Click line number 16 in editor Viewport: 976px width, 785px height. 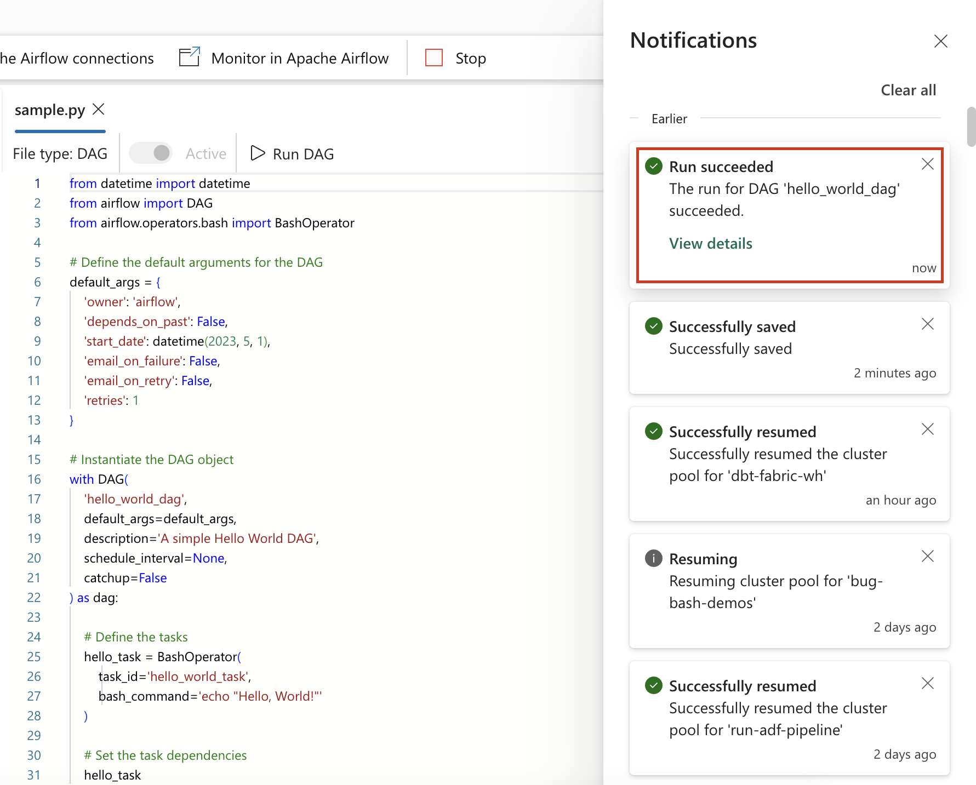tap(34, 479)
